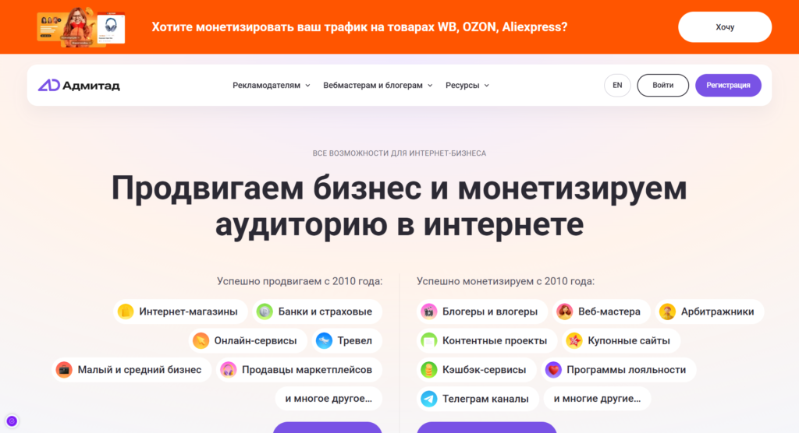
Task: Click the Купонные сайты star icon
Action: [574, 340]
